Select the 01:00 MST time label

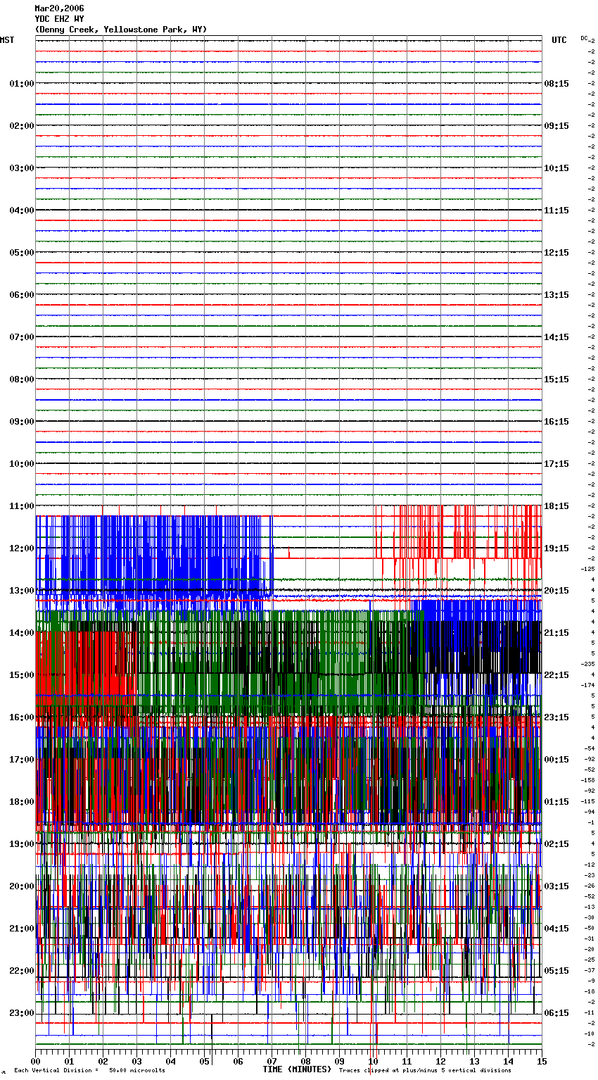click(x=22, y=84)
